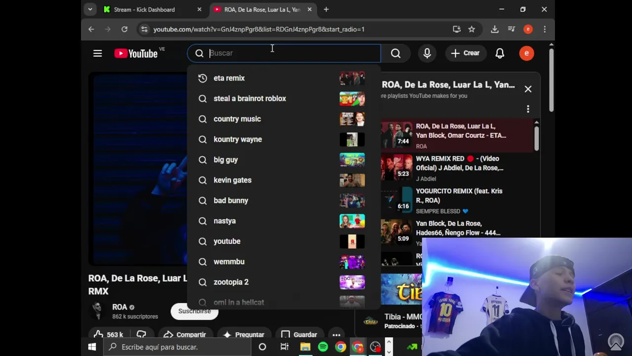Select the ROA, De La Rose YouTube tab
Screen dimensions: 632x356
tap(262, 9)
